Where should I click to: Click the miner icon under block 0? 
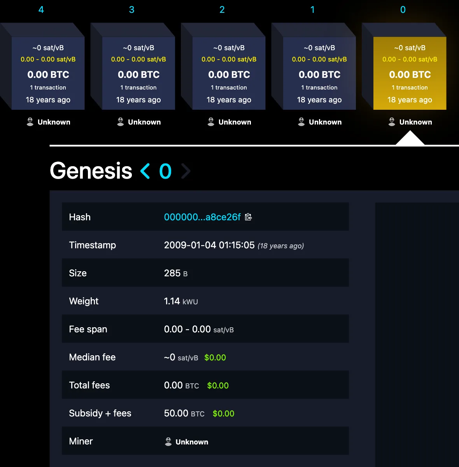point(392,122)
